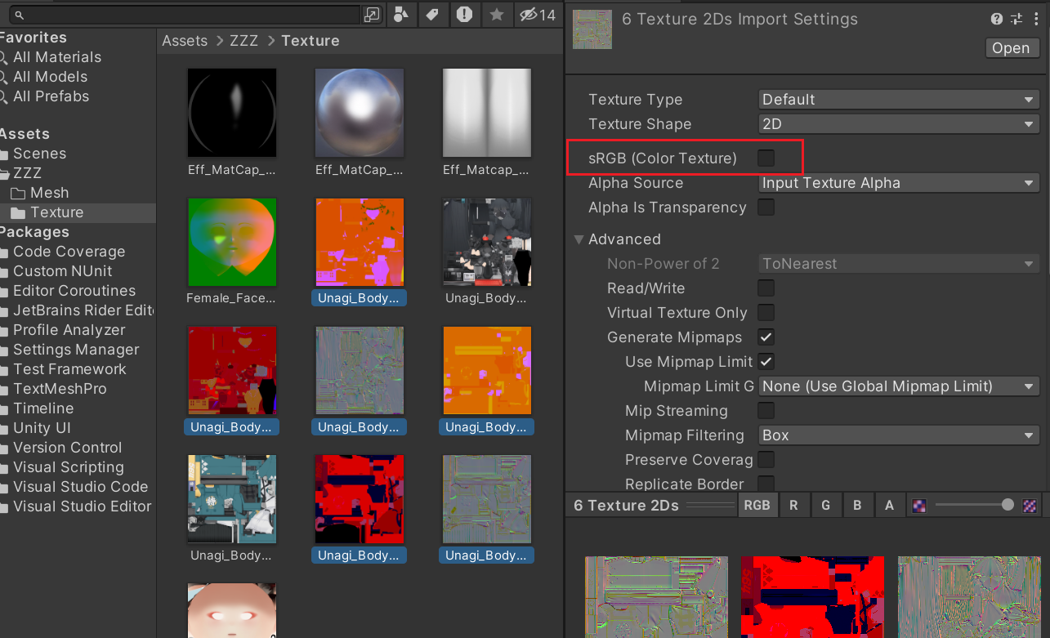Viewport: 1050px width, 638px height.
Task: Collapse the Advanced section foldout
Action: coord(579,239)
